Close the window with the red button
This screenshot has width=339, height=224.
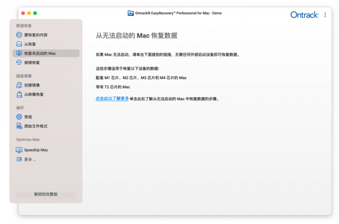[23, 13]
